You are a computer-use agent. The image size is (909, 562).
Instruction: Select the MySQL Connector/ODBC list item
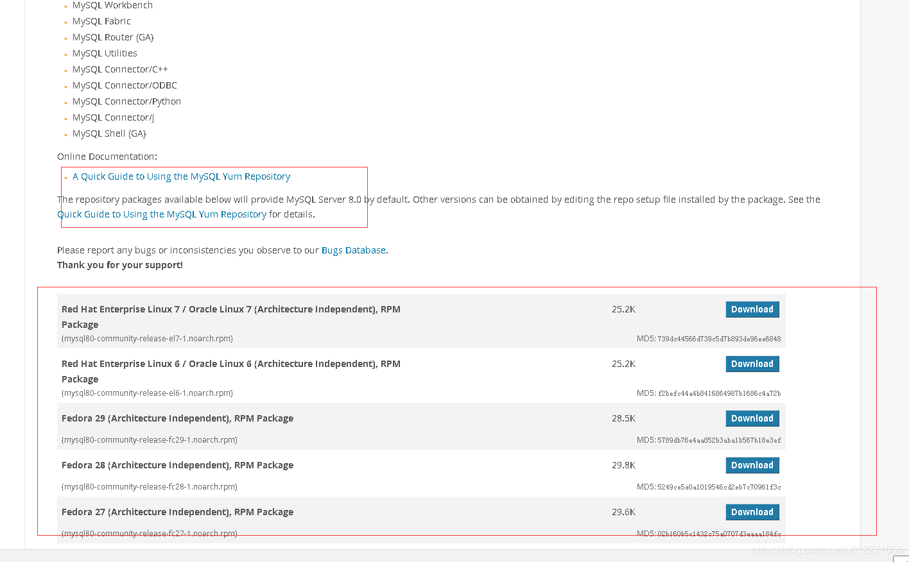[x=125, y=85]
